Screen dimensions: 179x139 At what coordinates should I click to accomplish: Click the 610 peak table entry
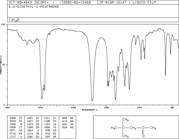pyautogui.click(x=65, y=121)
